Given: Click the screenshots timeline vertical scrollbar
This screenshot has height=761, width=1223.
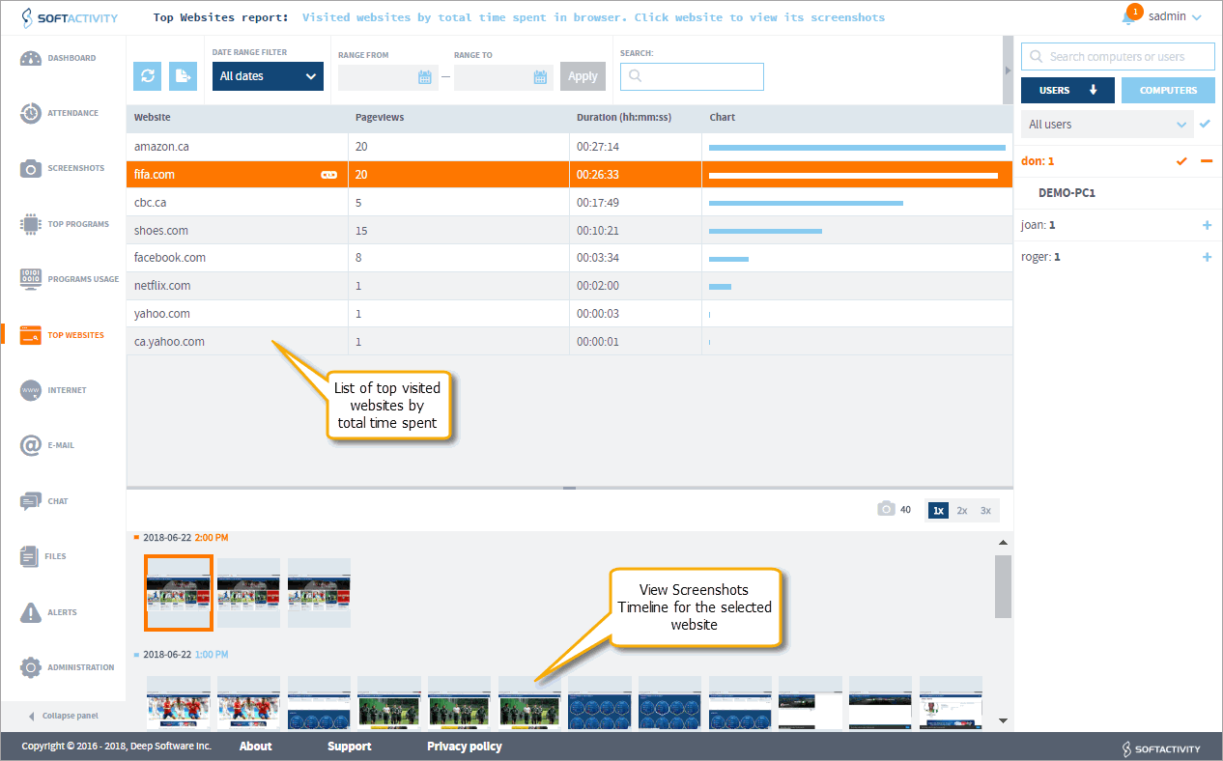Looking at the screenshot, I should coord(1003,585).
